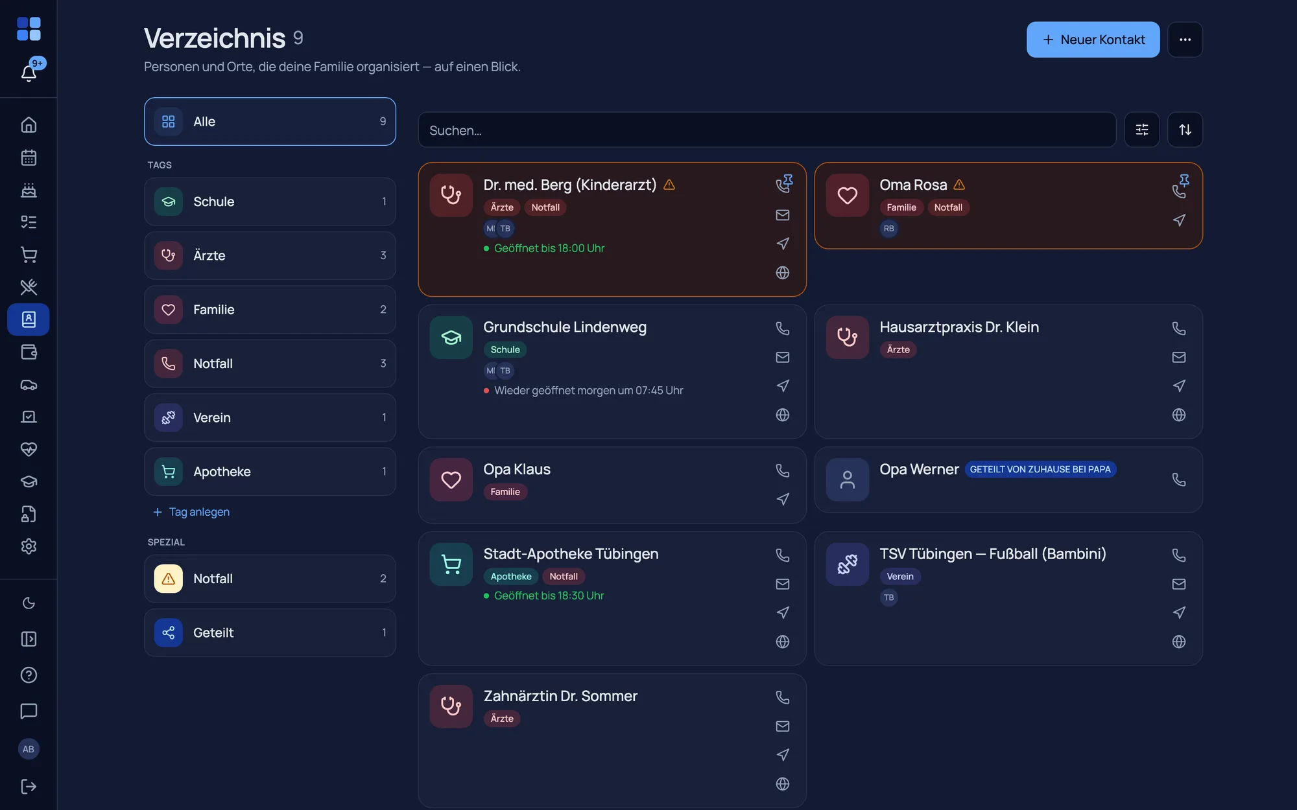Toggle dark mode moon icon
Image resolution: width=1297 pixels, height=810 pixels.
[x=29, y=603]
